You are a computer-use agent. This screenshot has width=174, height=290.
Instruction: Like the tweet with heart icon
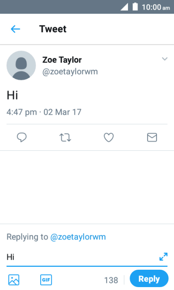coord(109,138)
